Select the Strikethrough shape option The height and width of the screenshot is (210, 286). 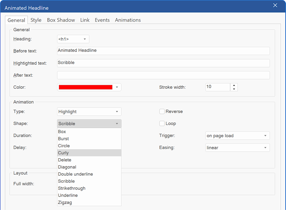click(89, 188)
